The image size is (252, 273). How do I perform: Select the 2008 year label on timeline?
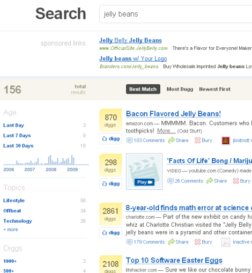(51, 169)
